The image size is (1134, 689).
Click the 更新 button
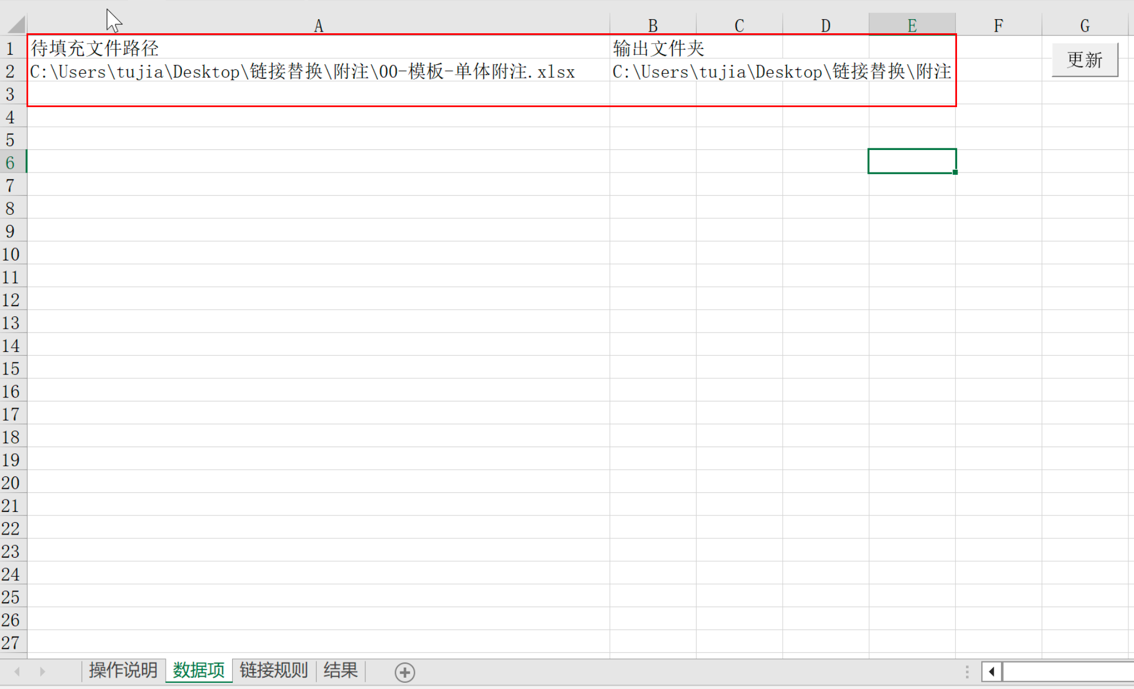pos(1084,59)
